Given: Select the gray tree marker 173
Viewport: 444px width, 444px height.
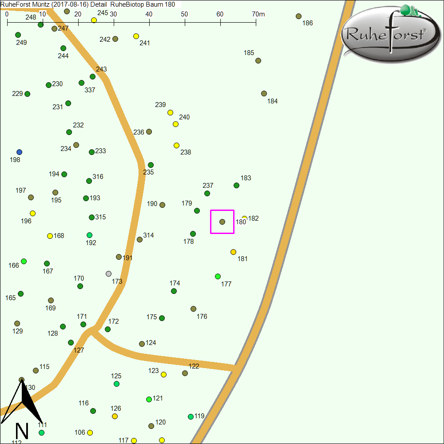Looking at the screenshot, I should tap(109, 274).
